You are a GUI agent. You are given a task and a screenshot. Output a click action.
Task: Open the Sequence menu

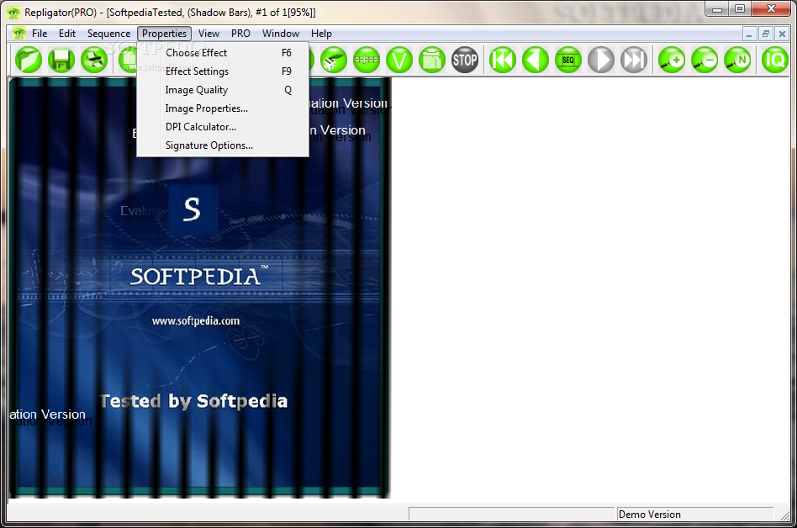click(108, 34)
